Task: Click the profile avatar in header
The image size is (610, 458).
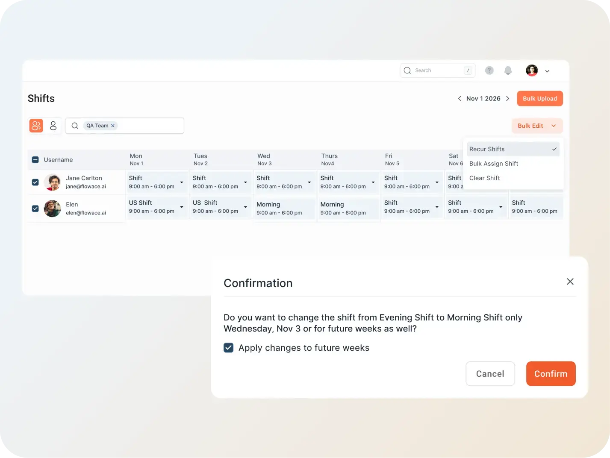Action: [x=532, y=70]
